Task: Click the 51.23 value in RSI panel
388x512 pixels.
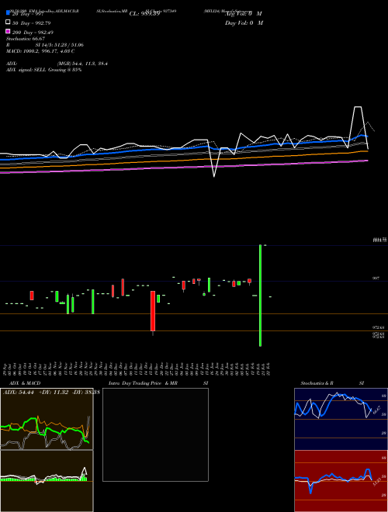Action: (376, 482)
